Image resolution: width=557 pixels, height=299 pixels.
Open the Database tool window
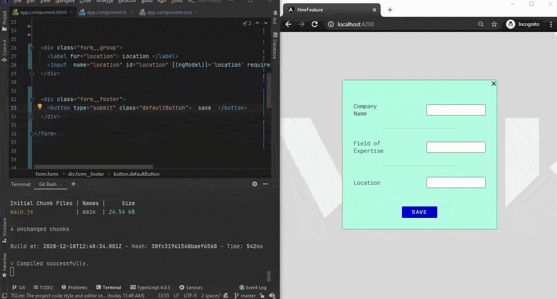(275, 47)
